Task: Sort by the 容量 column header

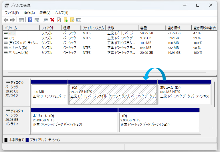Action: pos(152,28)
